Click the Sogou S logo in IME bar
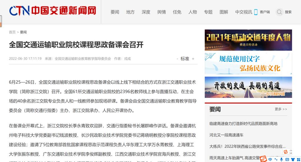The width and height of the screenshot is (301, 162). (x=264, y=159)
